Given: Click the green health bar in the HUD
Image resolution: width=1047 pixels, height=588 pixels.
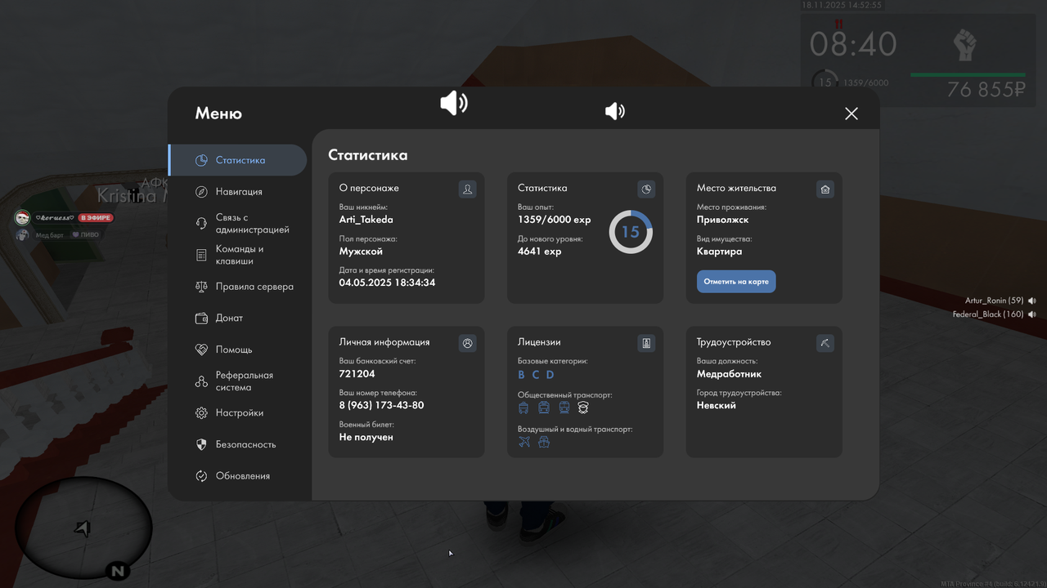Looking at the screenshot, I should coord(968,75).
